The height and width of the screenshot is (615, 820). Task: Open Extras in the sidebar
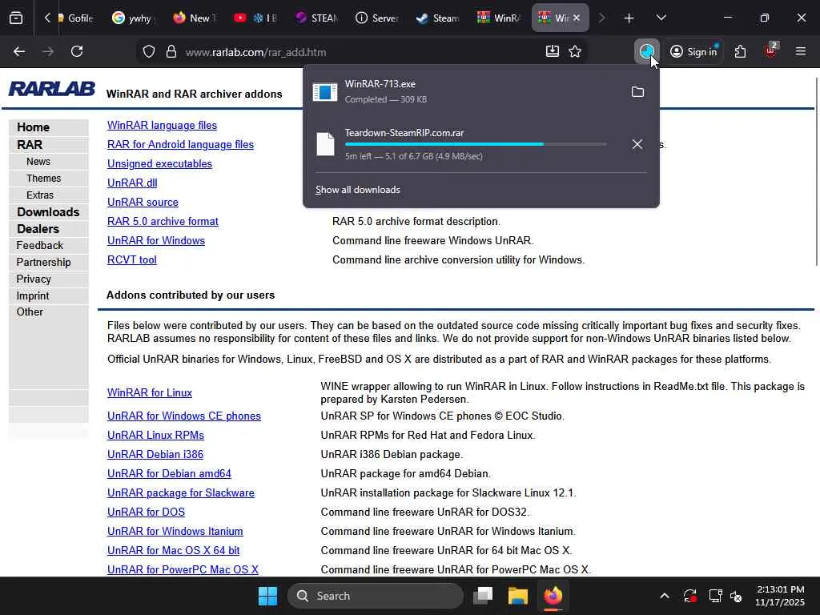coord(40,195)
